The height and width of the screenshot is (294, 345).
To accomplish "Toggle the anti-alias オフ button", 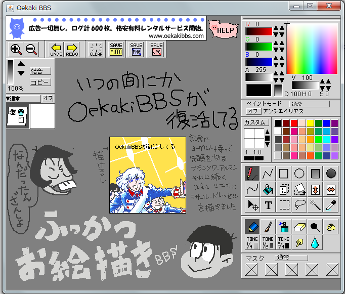I will tap(252, 111).
